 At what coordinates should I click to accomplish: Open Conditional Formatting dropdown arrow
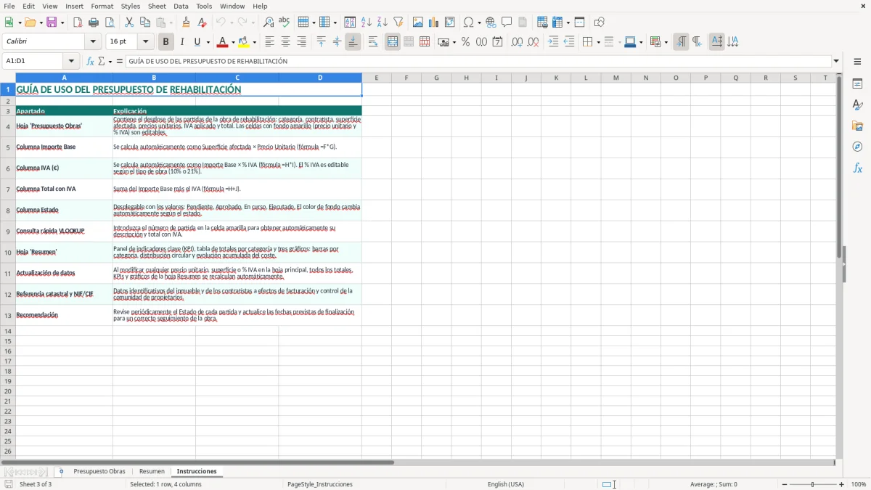(x=666, y=42)
